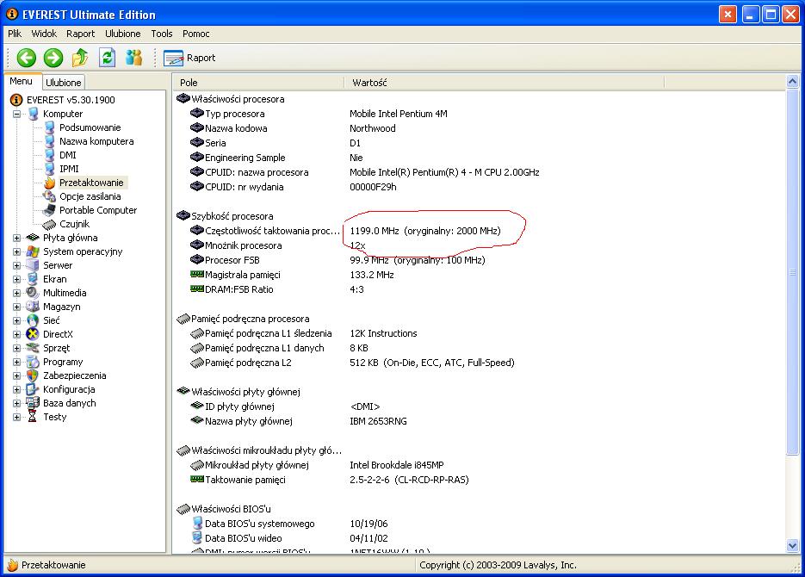Screen dimensions: 805x577
Task: Select Podsumowanie in the Komputer tree
Action: click(90, 127)
